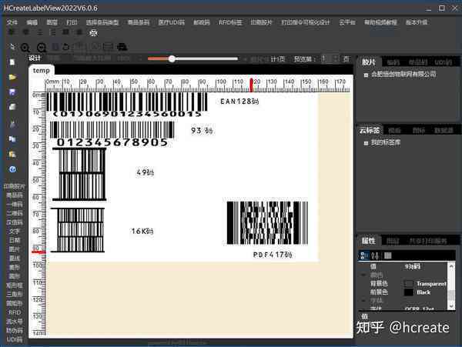Open the 云平台 menu
This screenshot has width=462, height=347.
tap(347, 22)
